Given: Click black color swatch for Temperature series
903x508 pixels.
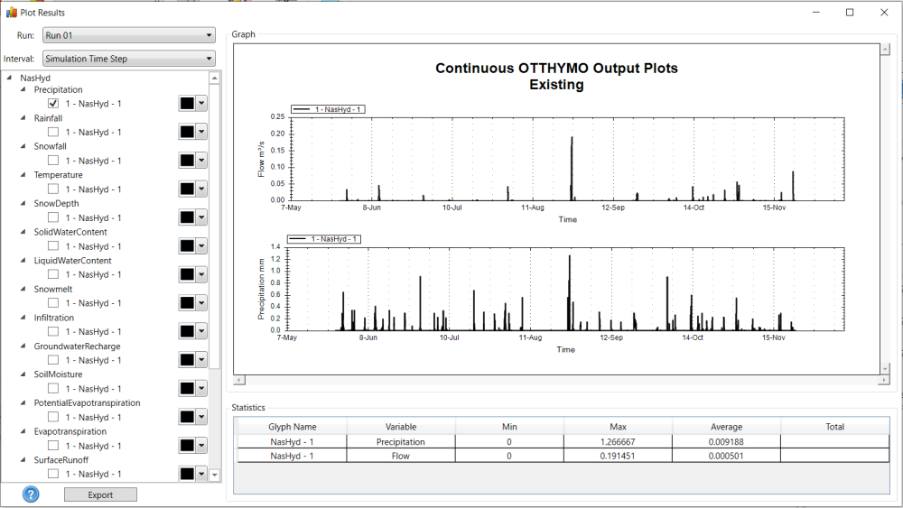Looking at the screenshot, I should (x=187, y=189).
